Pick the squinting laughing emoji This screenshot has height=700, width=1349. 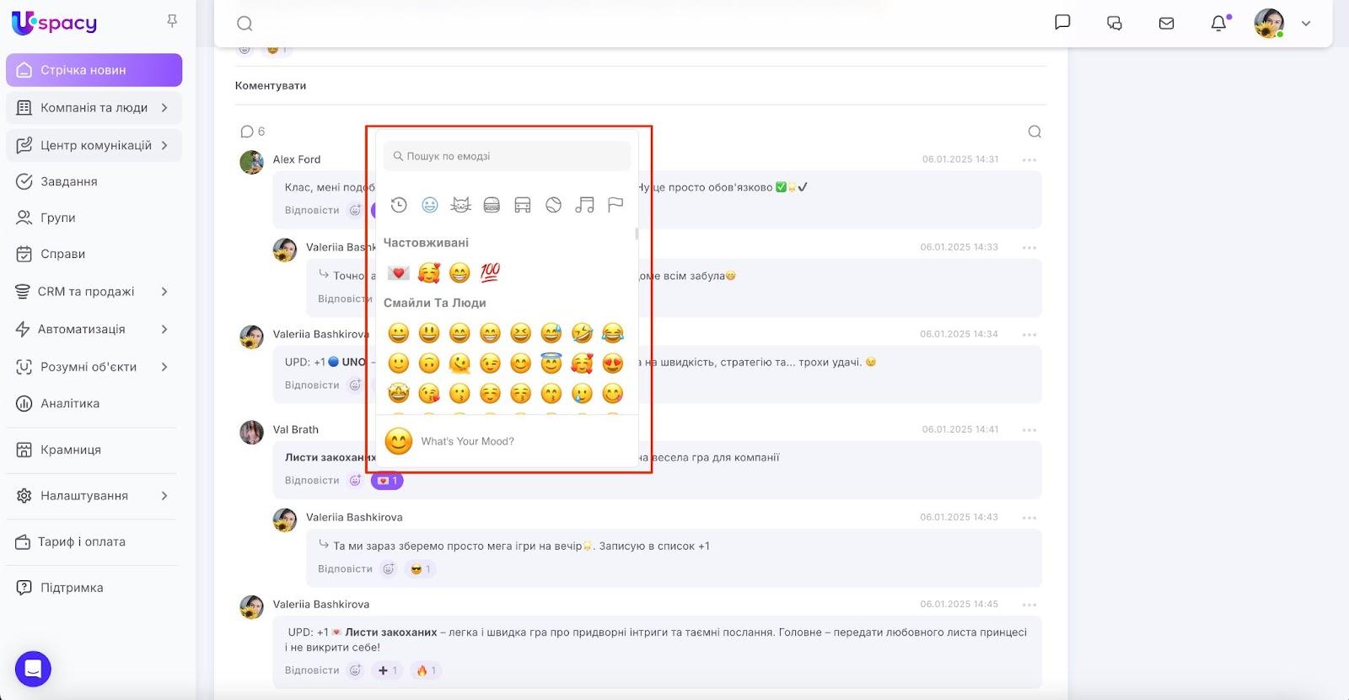click(x=521, y=333)
